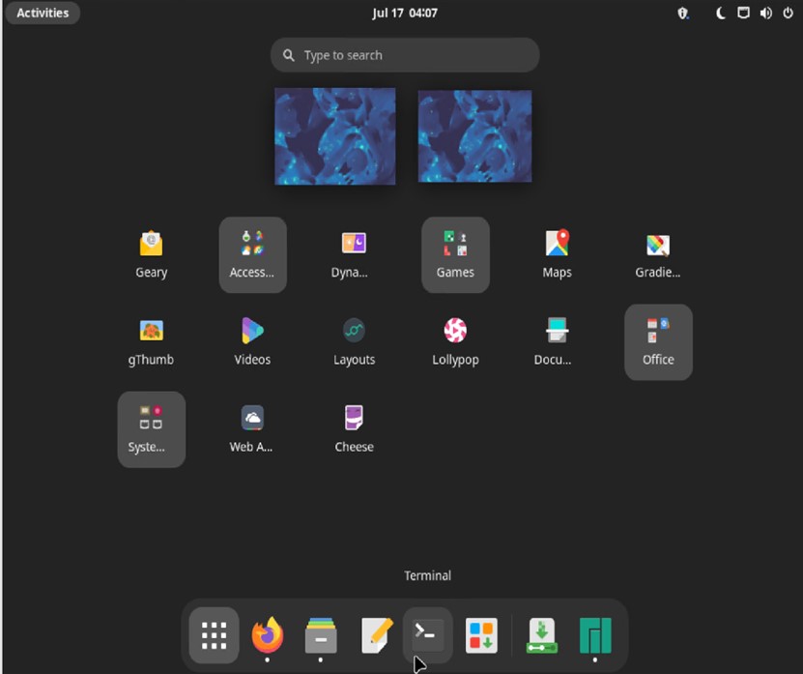
Task: Open the Files manager from dock
Action: 321,635
